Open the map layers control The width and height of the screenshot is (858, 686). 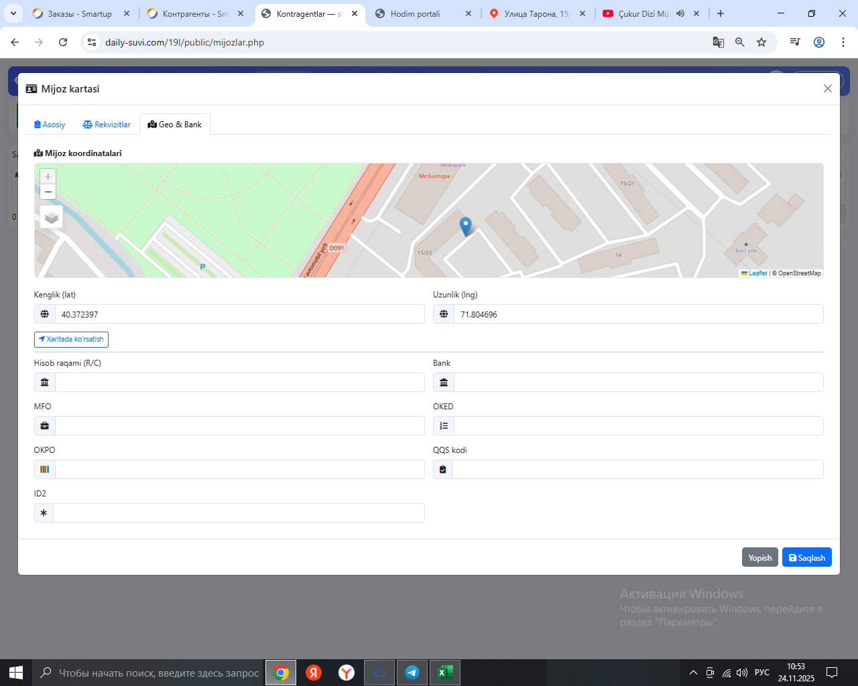pyautogui.click(x=52, y=217)
